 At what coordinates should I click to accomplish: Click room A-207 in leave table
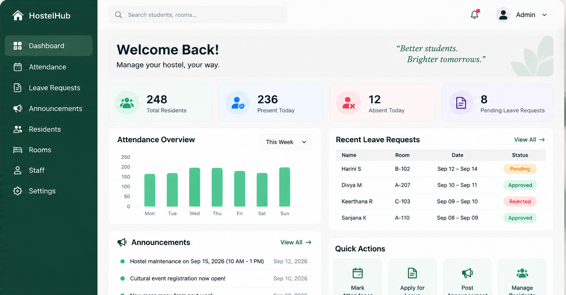402,185
